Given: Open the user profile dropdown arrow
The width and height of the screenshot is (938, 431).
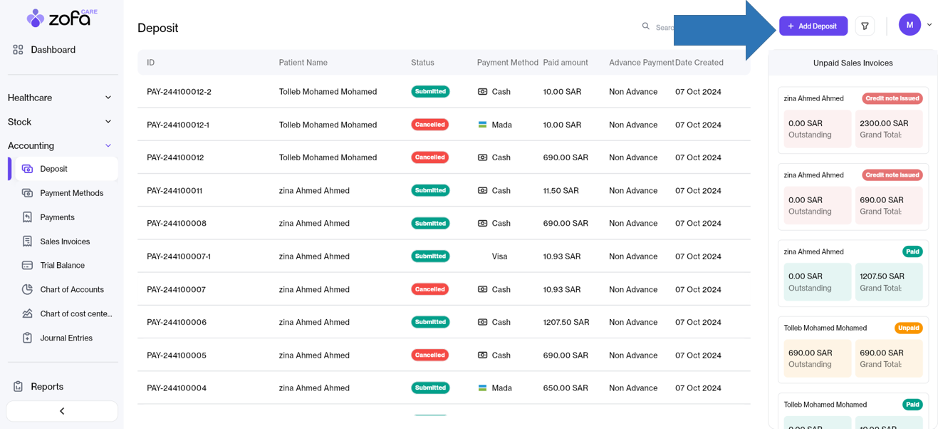Looking at the screenshot, I should tap(929, 25).
